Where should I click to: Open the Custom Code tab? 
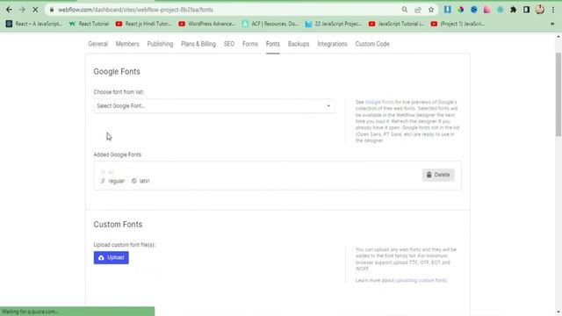coord(372,44)
